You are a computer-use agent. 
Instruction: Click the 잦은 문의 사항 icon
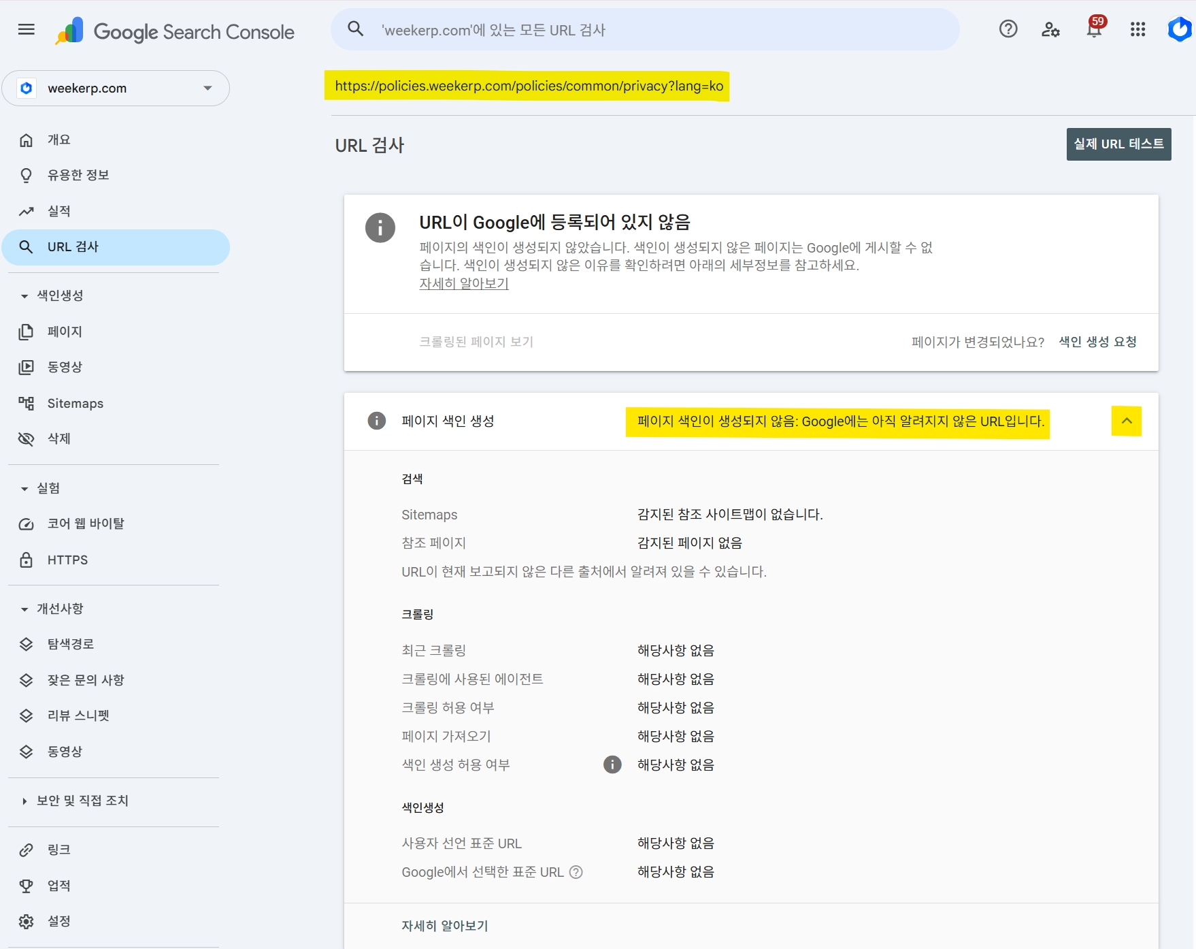26,680
